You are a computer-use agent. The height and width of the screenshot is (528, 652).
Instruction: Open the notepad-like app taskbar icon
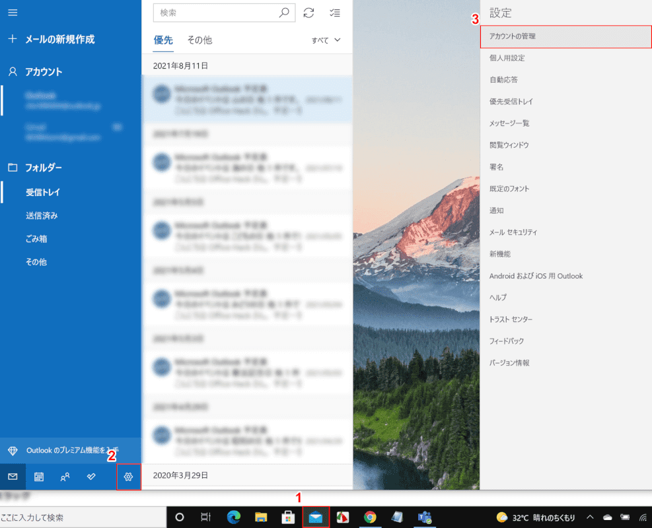point(397,517)
